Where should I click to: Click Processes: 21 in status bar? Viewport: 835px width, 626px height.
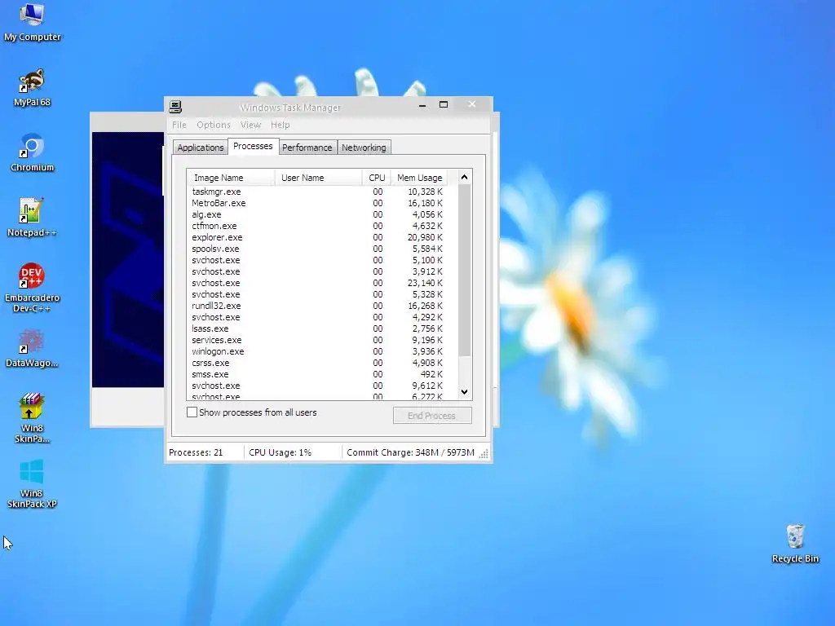coord(196,452)
